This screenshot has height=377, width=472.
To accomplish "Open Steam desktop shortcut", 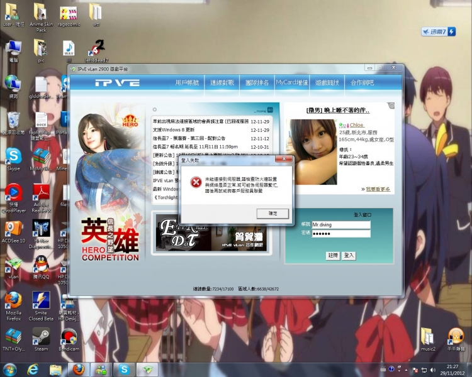I will (41, 340).
